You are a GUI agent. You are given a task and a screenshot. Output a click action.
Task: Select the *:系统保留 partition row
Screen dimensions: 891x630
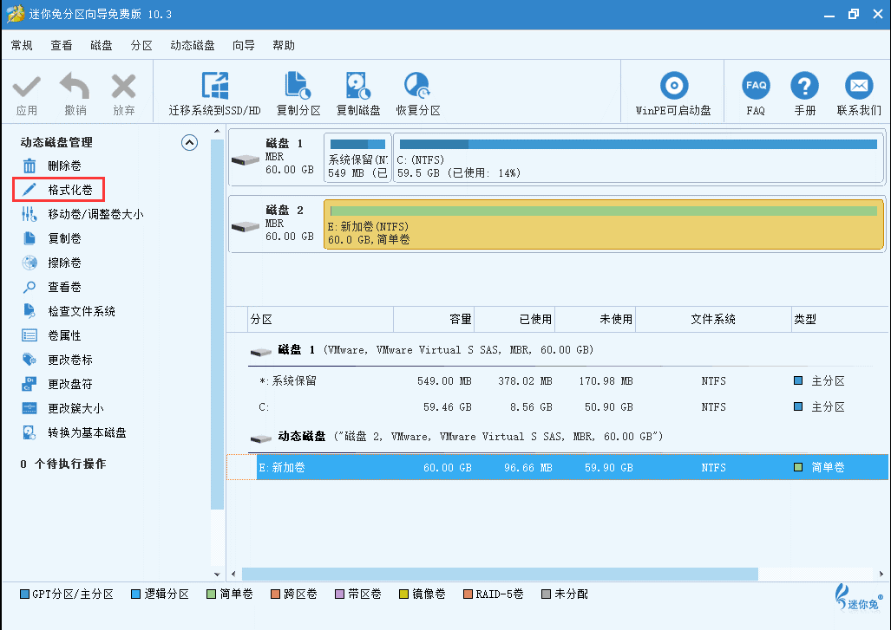tap(558, 380)
